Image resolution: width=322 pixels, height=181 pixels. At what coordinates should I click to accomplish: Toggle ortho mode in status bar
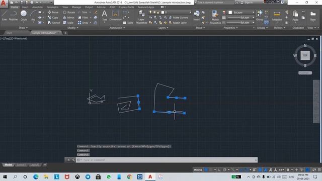tap(219, 170)
